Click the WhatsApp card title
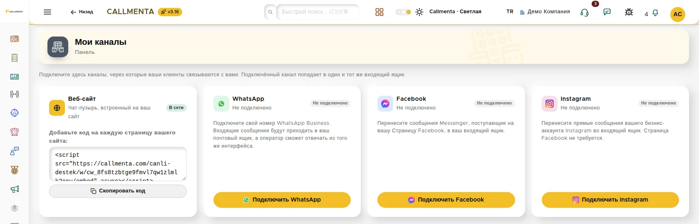The width and height of the screenshot is (699, 224). (248, 99)
